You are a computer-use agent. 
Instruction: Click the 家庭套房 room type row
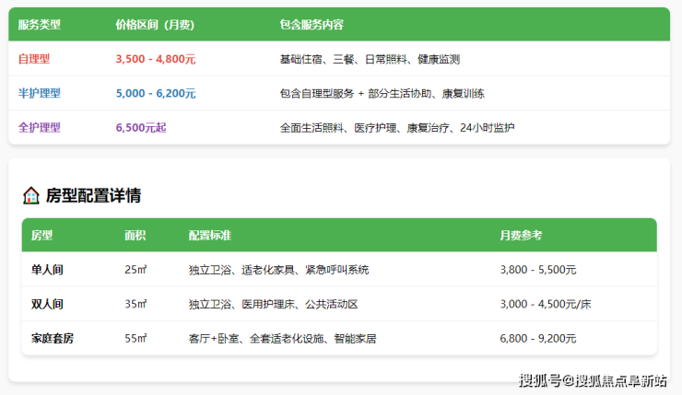point(53,338)
